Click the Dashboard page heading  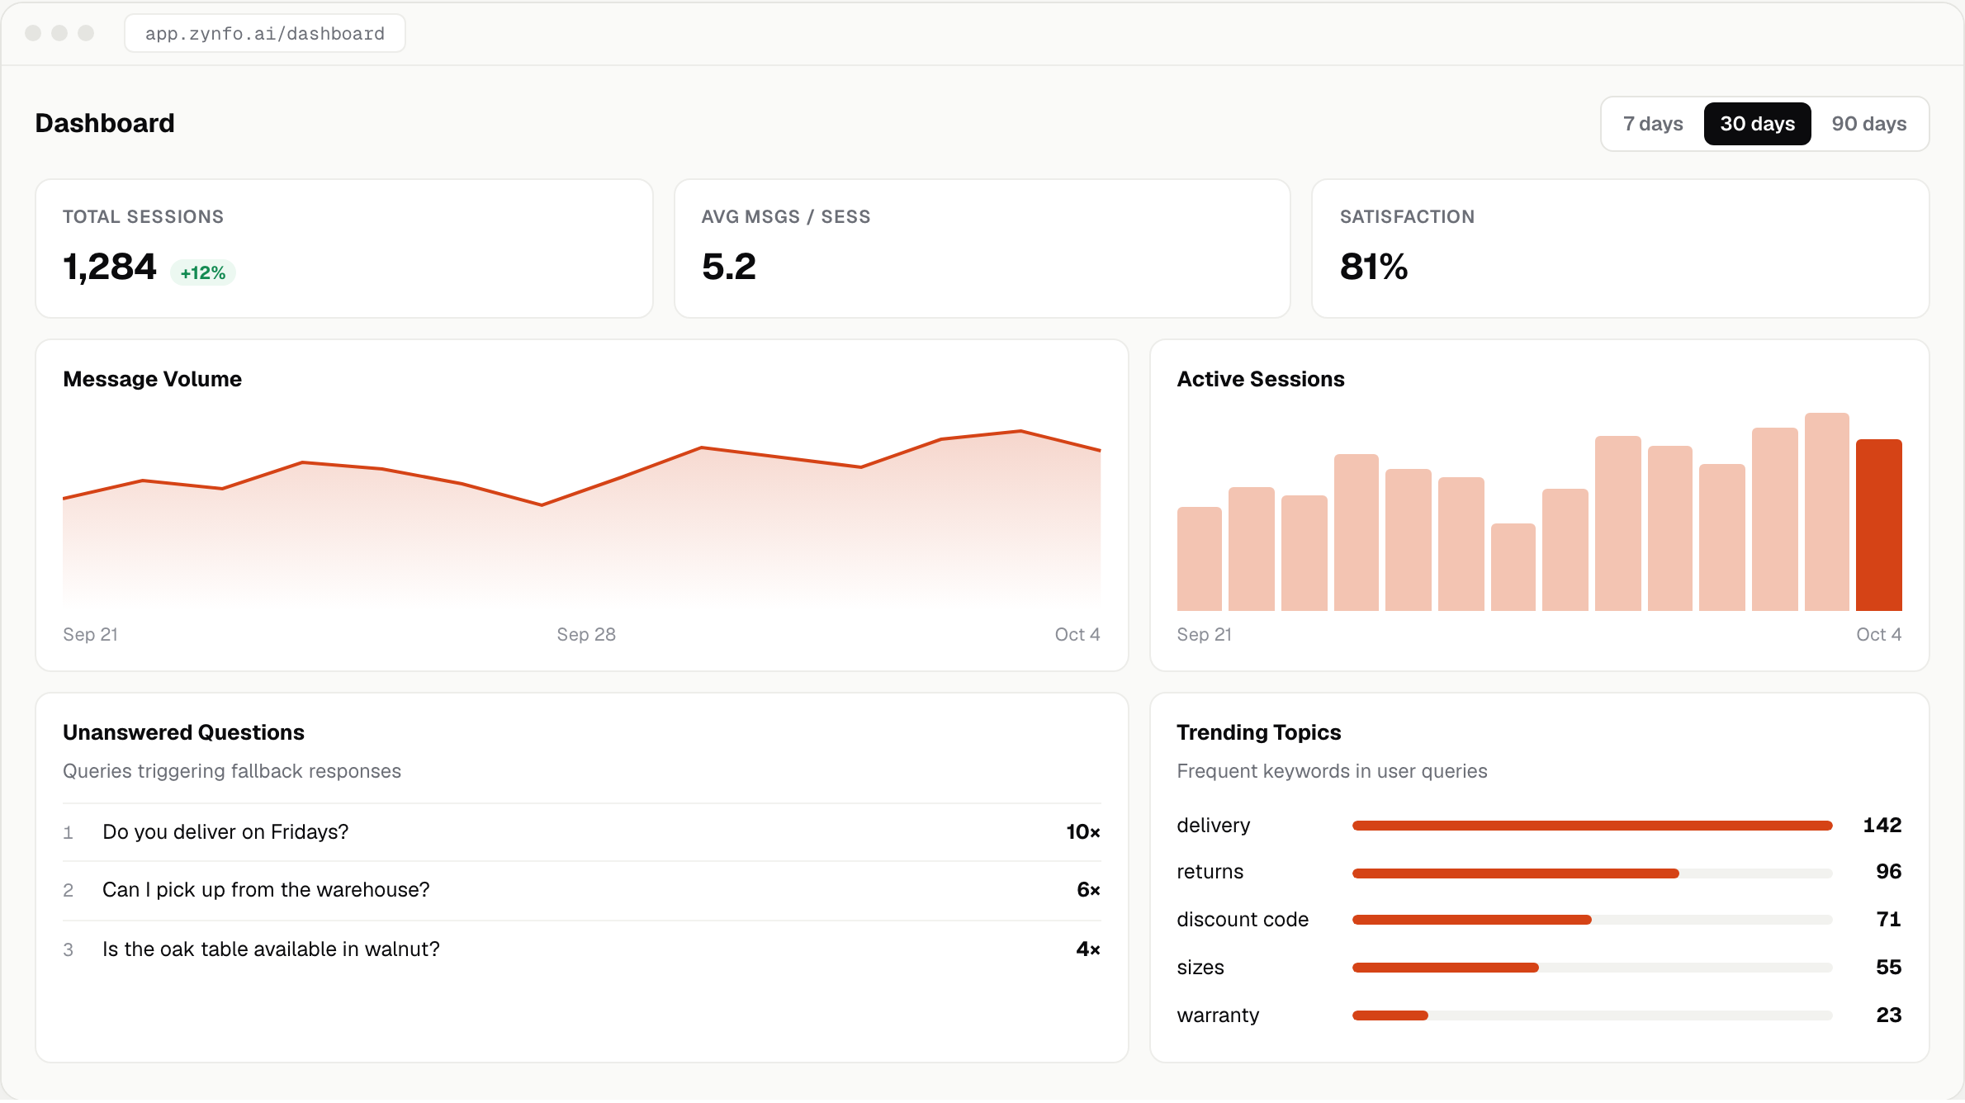[105, 124]
